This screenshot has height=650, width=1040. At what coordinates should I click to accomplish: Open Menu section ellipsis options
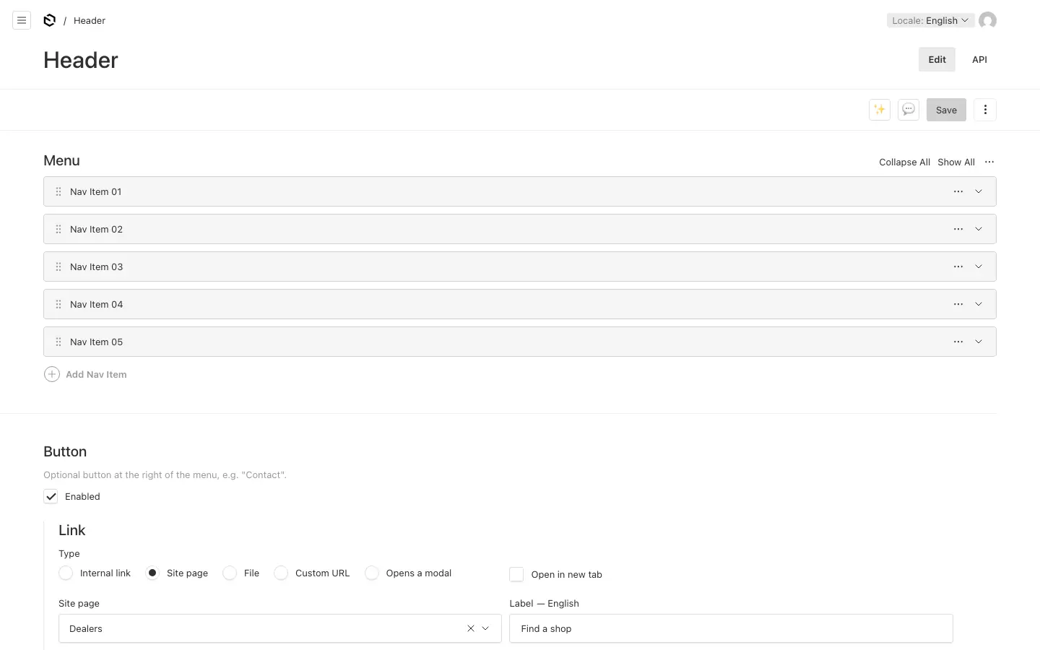[989, 162]
